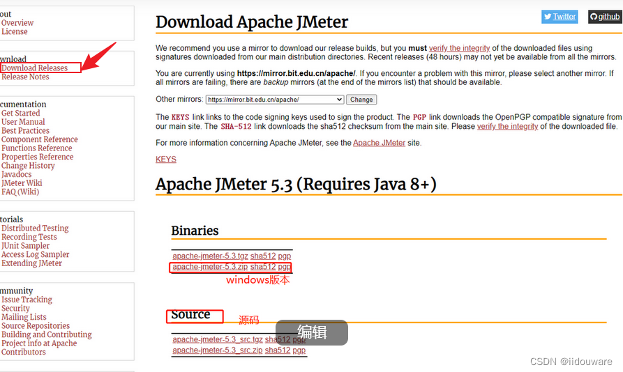This screenshot has height=372, width=623.
Task: Open the Other mirrors dropdown
Action: pos(275,100)
